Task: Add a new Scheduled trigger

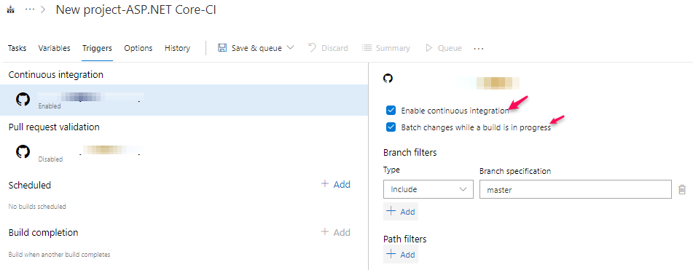Action: pyautogui.click(x=335, y=184)
